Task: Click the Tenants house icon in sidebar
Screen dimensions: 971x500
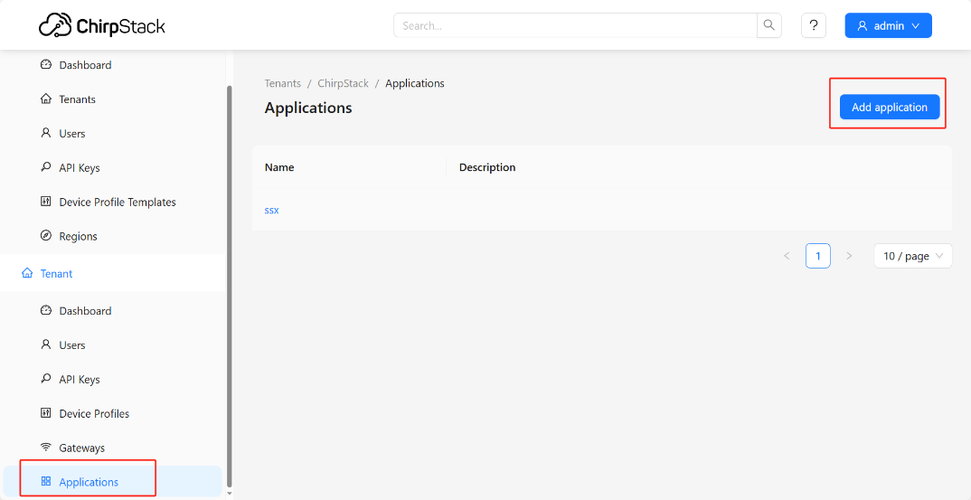Action: (46, 99)
